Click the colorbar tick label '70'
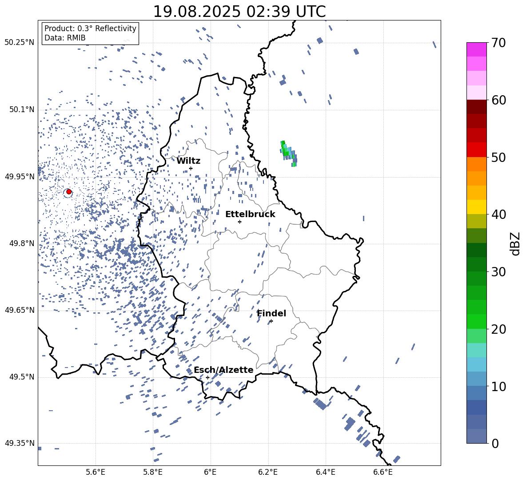Image resolution: width=526 pixels, height=481 pixels. 498,43
